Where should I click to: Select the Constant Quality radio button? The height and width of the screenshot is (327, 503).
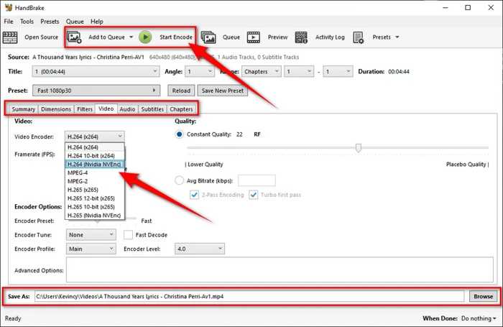pos(180,134)
